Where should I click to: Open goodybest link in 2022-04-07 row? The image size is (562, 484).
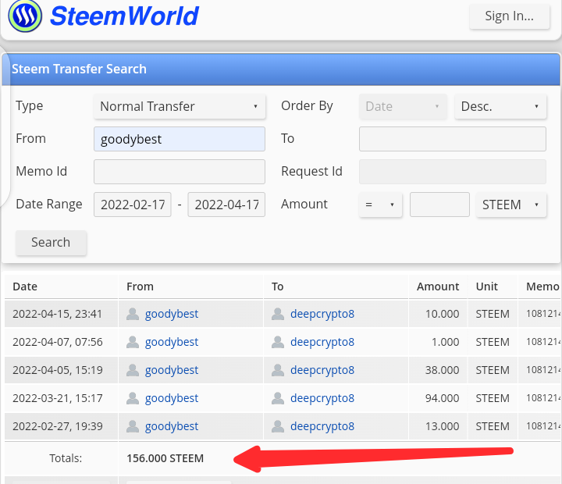pos(171,342)
